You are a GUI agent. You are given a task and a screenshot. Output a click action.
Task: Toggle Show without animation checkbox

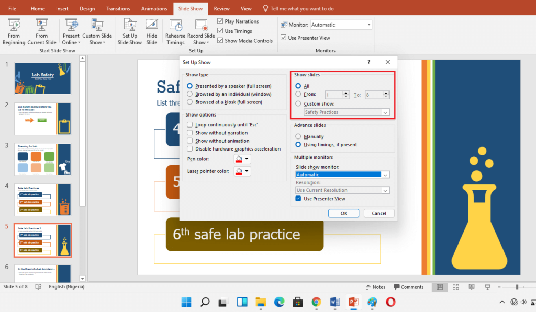[x=190, y=141]
